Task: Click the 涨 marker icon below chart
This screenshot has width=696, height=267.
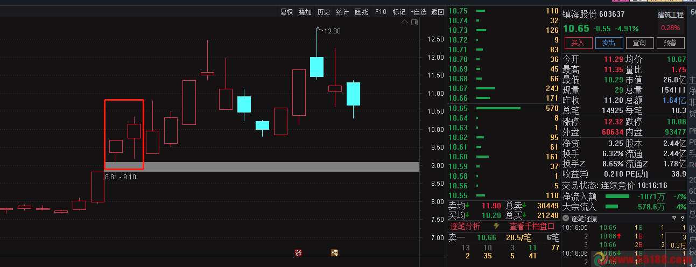Action: [x=298, y=253]
